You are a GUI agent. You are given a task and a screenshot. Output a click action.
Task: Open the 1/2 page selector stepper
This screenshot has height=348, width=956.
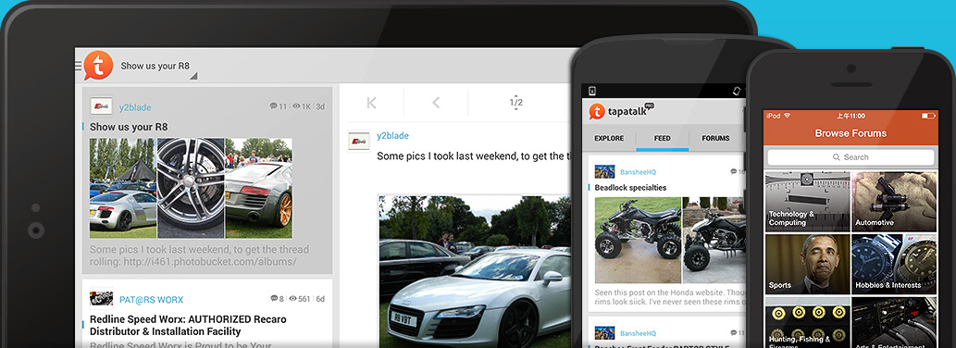click(515, 103)
